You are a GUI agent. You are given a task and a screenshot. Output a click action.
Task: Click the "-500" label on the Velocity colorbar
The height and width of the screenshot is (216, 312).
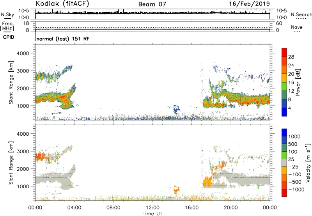coord(294,182)
